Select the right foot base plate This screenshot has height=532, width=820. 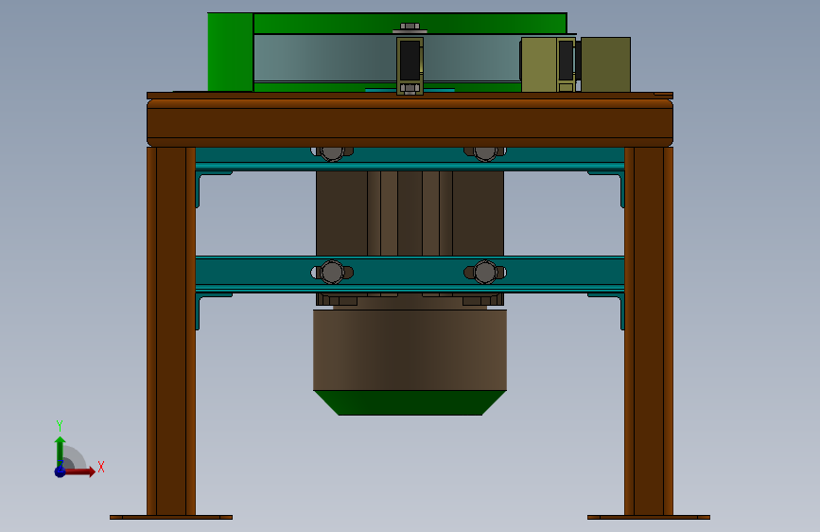[x=649, y=518]
